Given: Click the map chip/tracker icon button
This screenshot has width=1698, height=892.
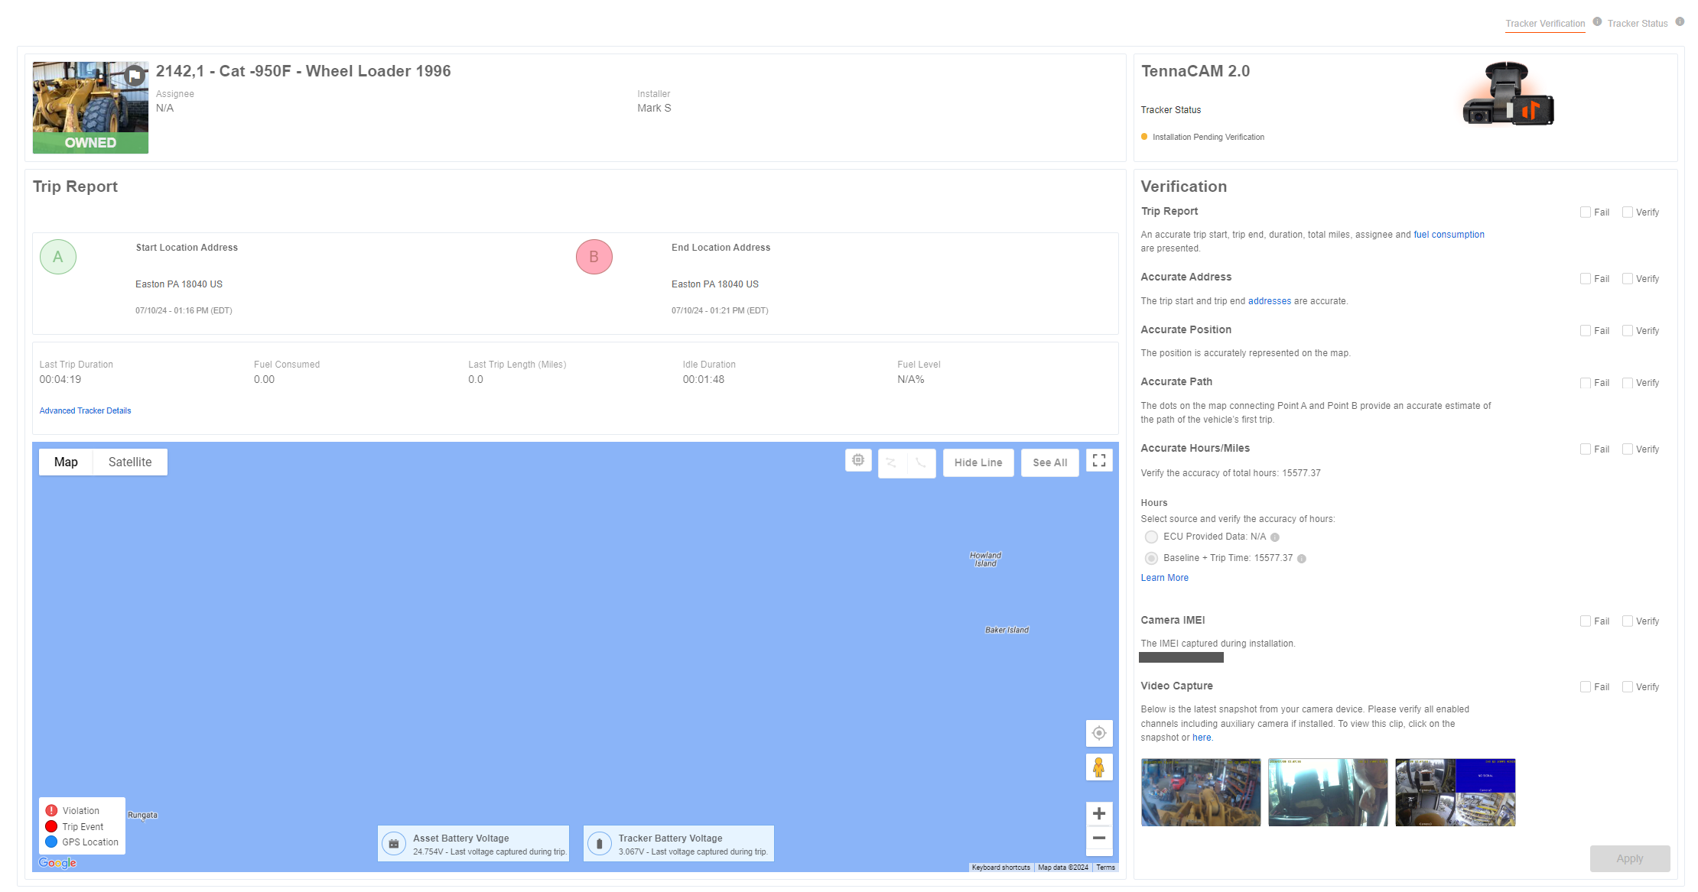Looking at the screenshot, I should coord(858,460).
